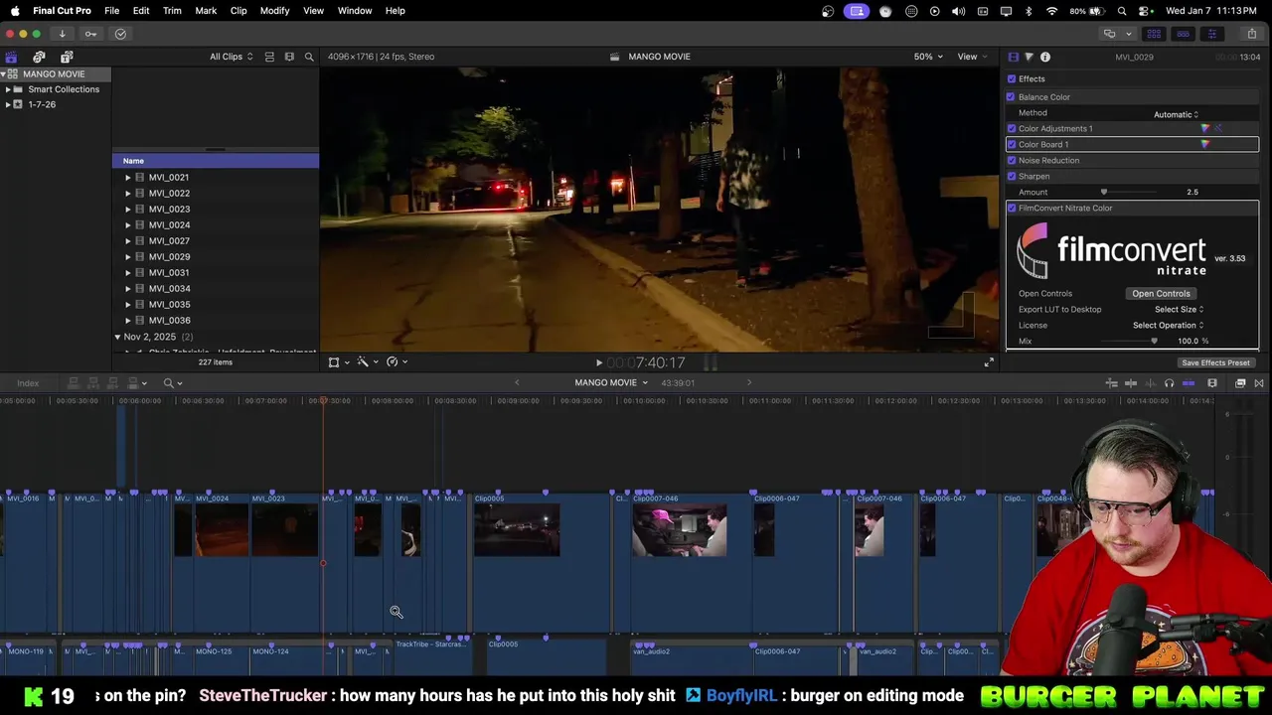Viewport: 1272px width, 715px height.
Task: Disable the Color Board 1 effect
Action: [x=1012, y=144]
